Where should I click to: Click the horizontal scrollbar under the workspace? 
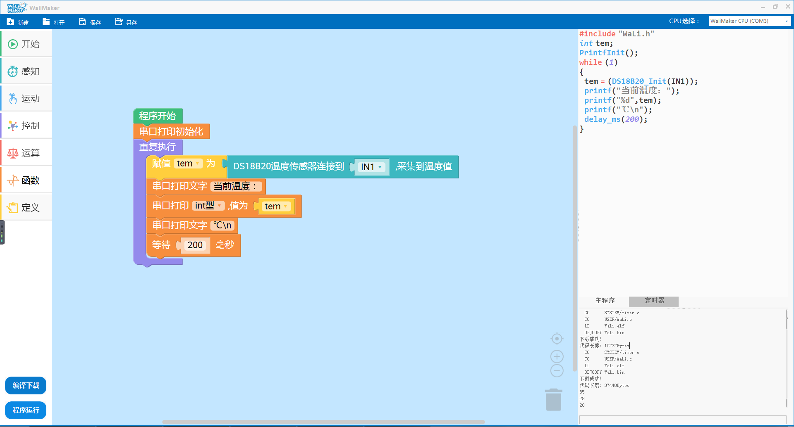tap(323, 422)
